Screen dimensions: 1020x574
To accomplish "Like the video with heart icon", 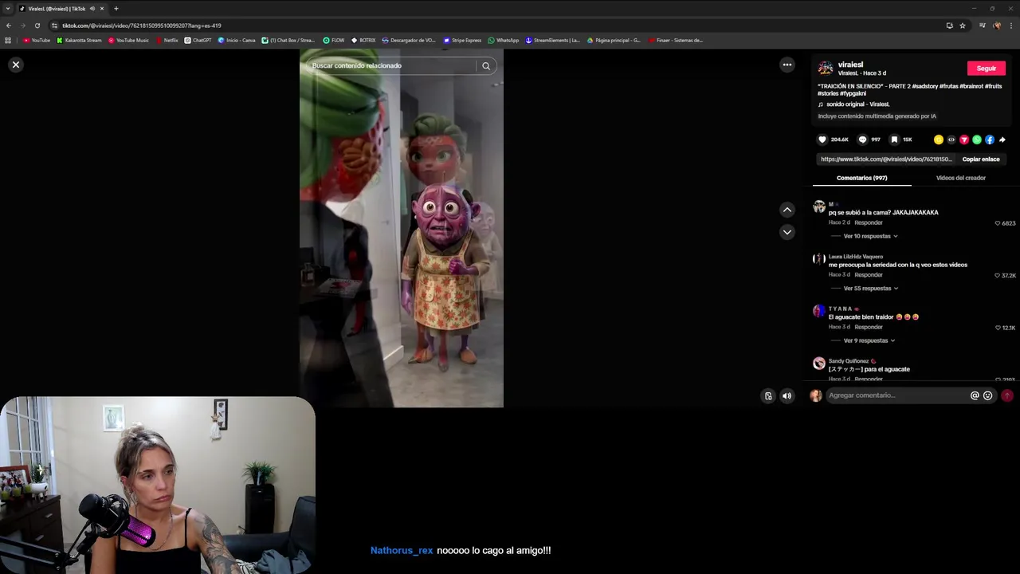I will (x=822, y=140).
